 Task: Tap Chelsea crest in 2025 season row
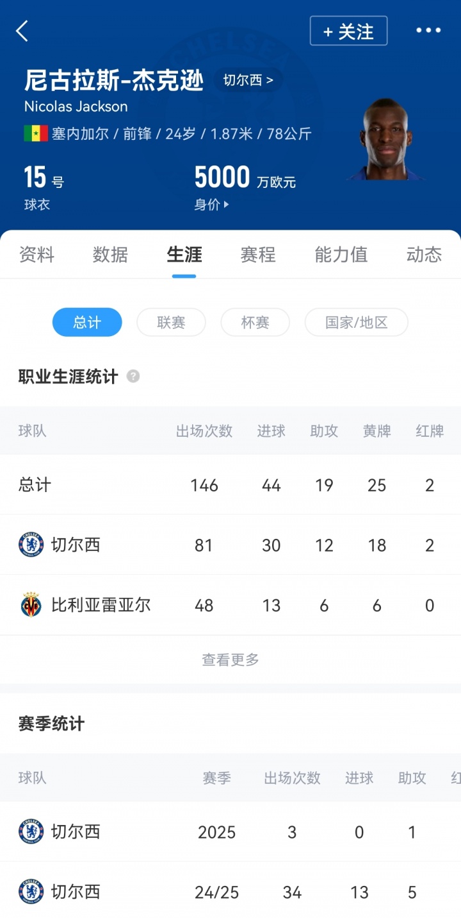click(x=31, y=832)
